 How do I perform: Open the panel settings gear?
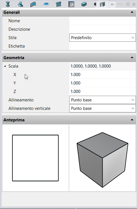pos(128,5)
